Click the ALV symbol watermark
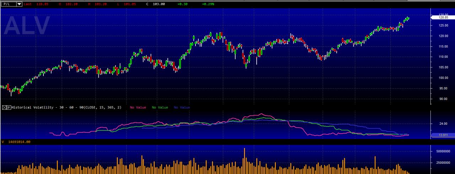Viewport: 455px width, 174px height. click(x=27, y=26)
